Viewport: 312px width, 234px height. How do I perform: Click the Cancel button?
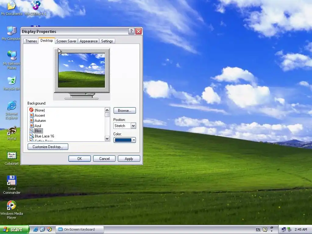[104, 158]
